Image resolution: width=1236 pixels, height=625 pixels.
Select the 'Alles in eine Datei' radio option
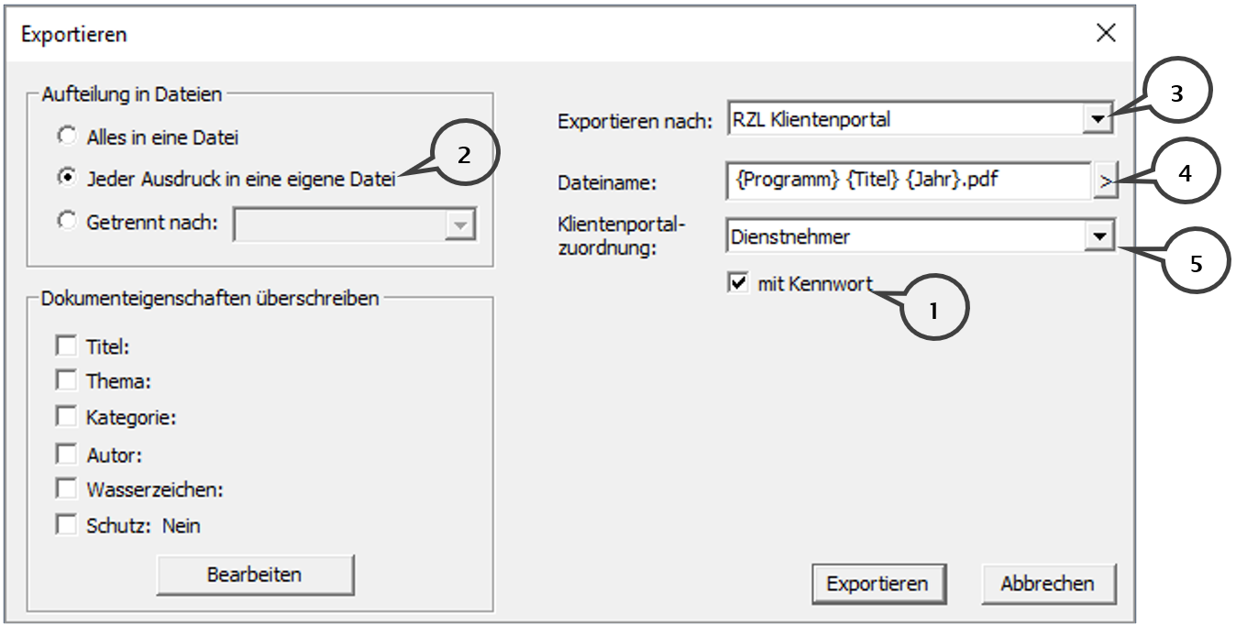[x=67, y=137]
